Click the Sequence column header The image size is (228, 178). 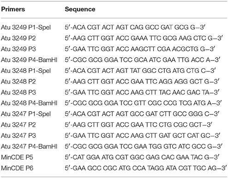(80, 9)
